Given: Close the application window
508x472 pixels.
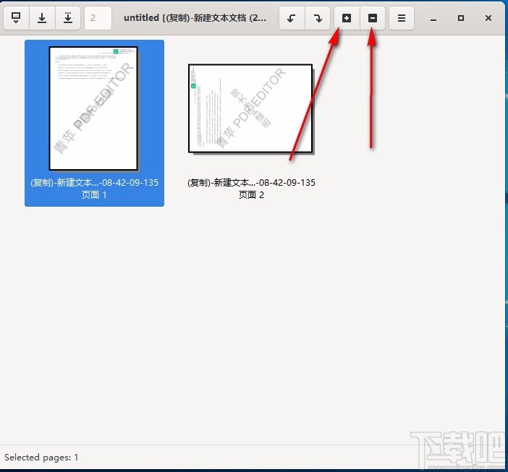Looking at the screenshot, I should pyautogui.click(x=488, y=18).
